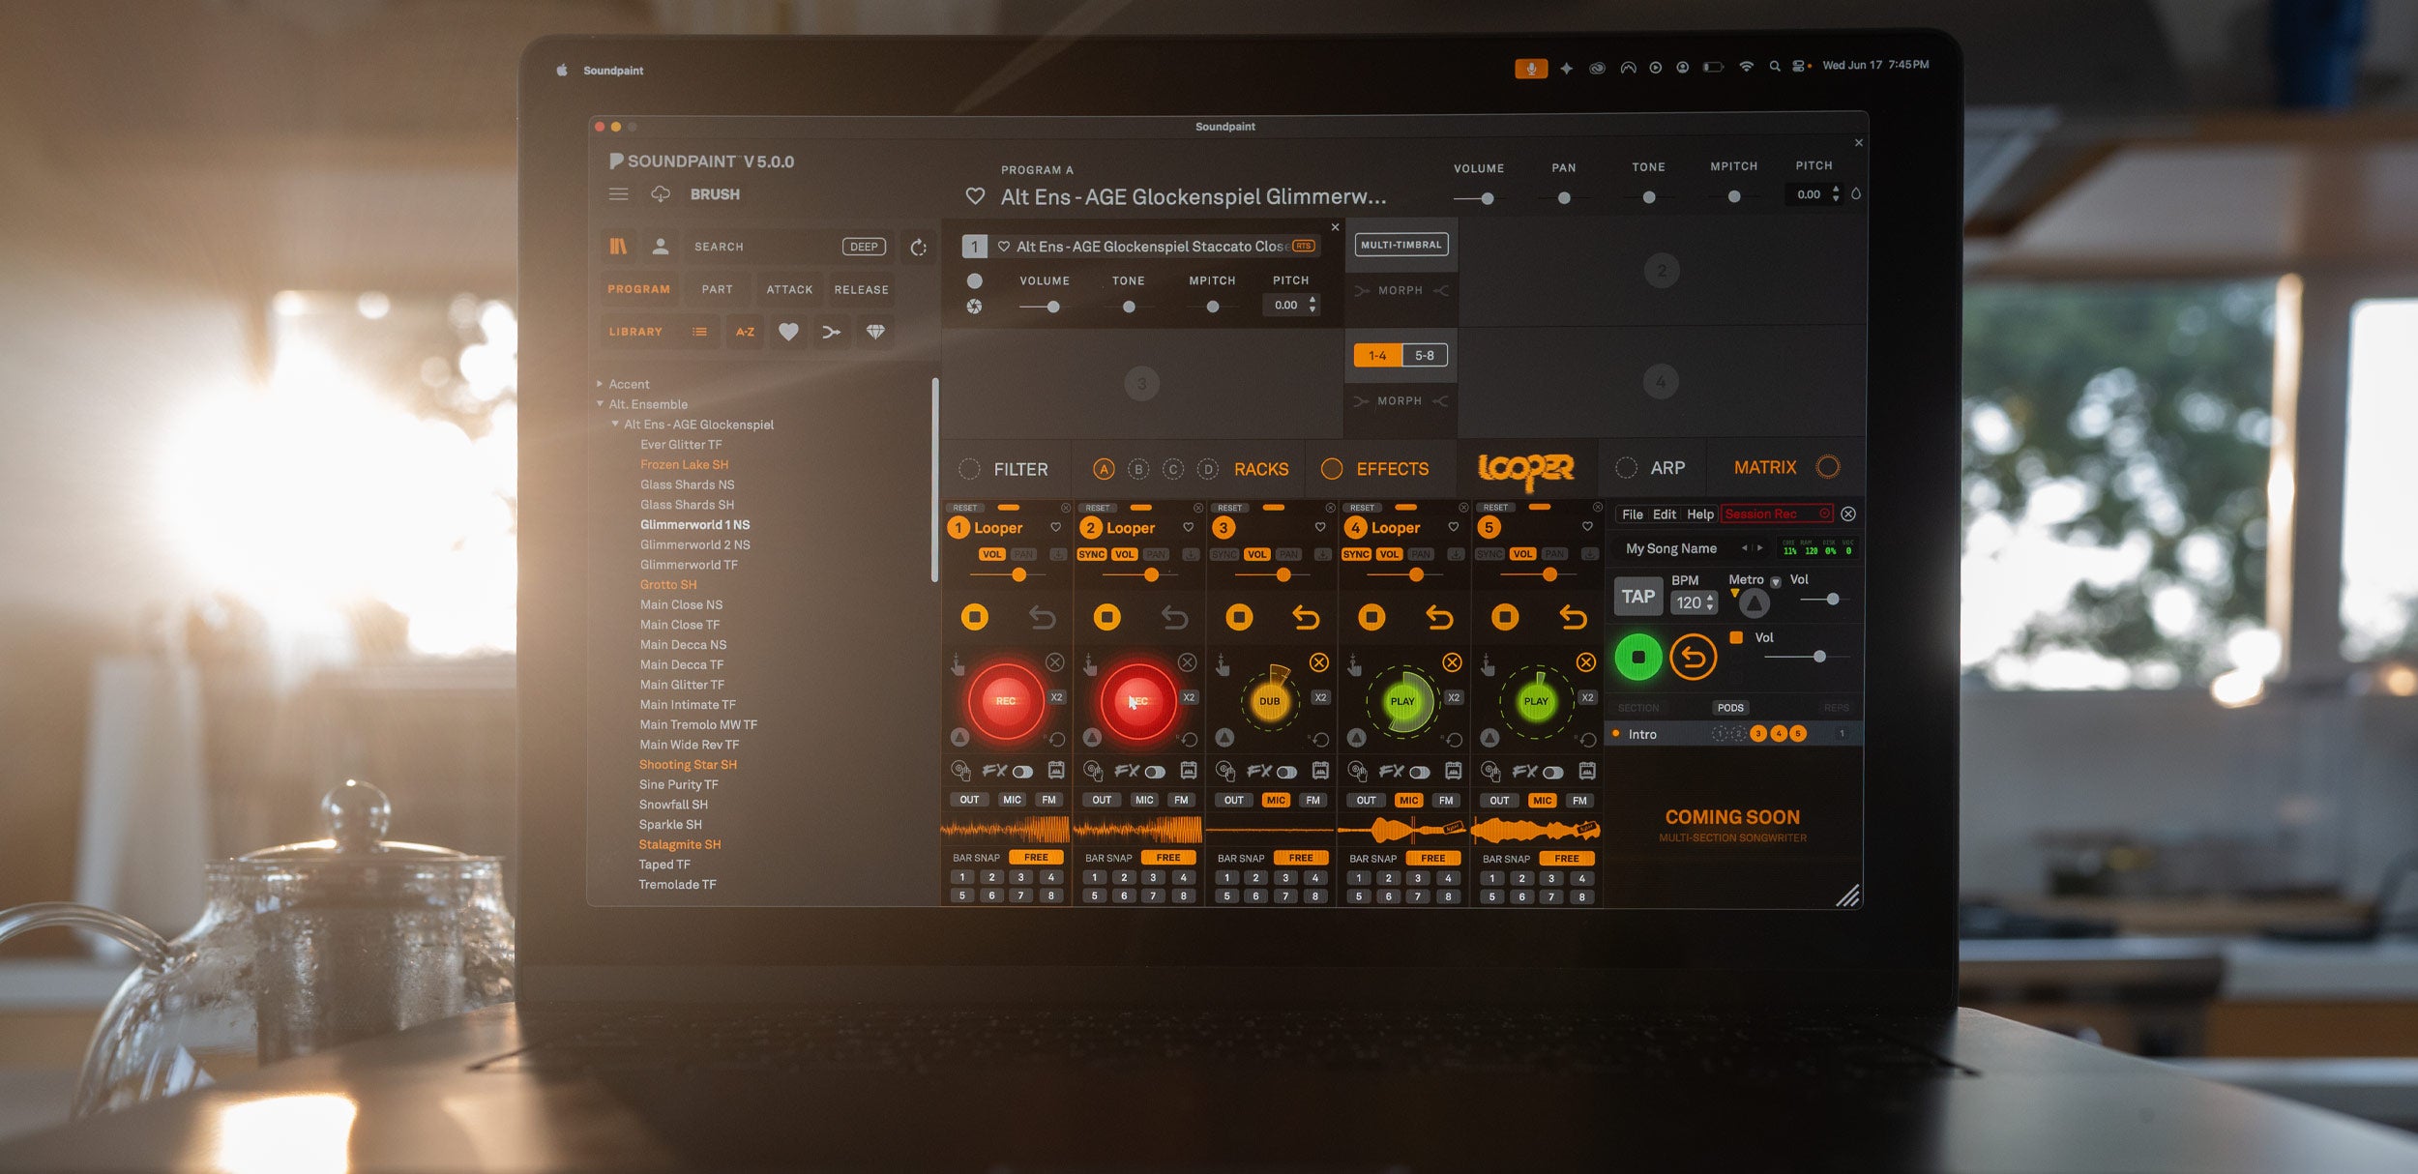The image size is (2418, 1174).
Task: Clear Looper 3 with X icon
Action: [1319, 662]
